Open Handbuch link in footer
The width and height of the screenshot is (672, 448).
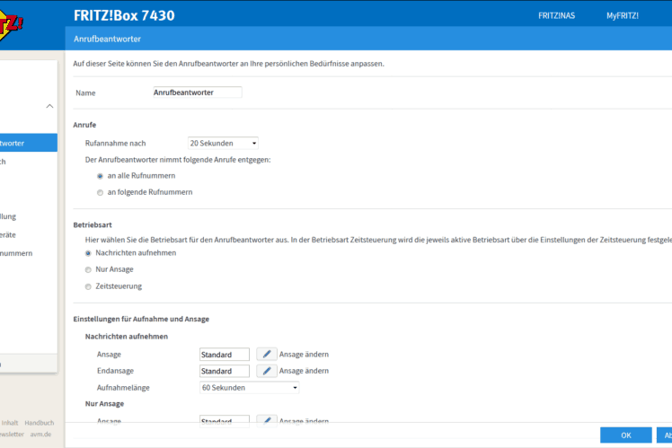coord(39,423)
